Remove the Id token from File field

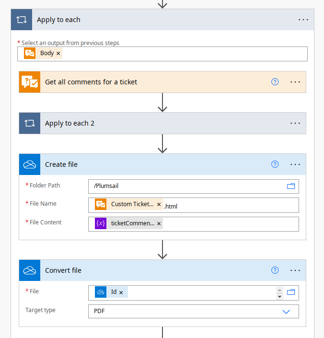click(x=121, y=292)
